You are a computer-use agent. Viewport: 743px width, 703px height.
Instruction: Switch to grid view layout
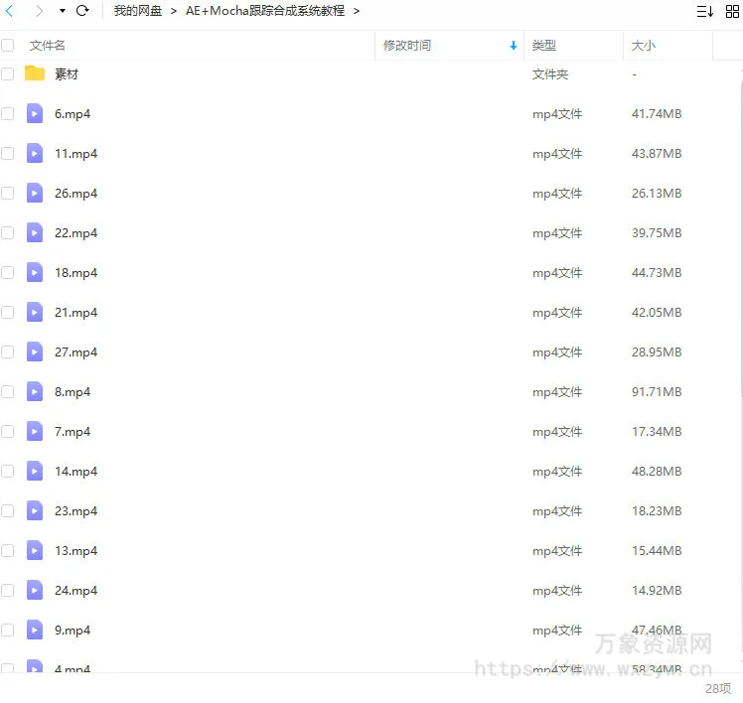click(732, 11)
